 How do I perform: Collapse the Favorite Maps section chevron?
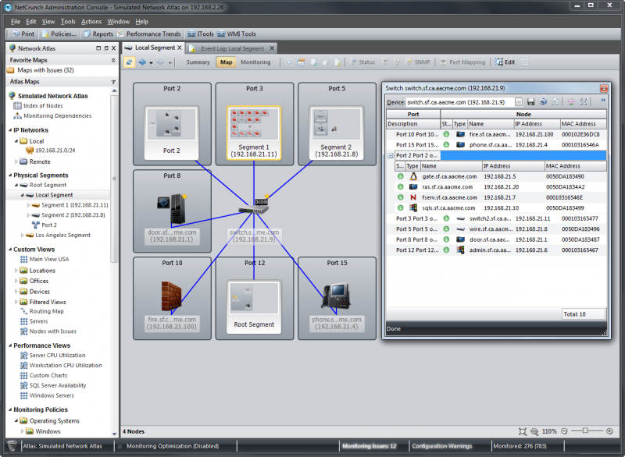click(113, 60)
